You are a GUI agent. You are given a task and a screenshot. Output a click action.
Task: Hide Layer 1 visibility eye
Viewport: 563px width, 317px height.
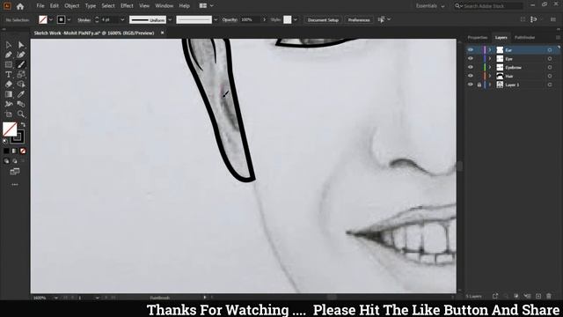471,85
